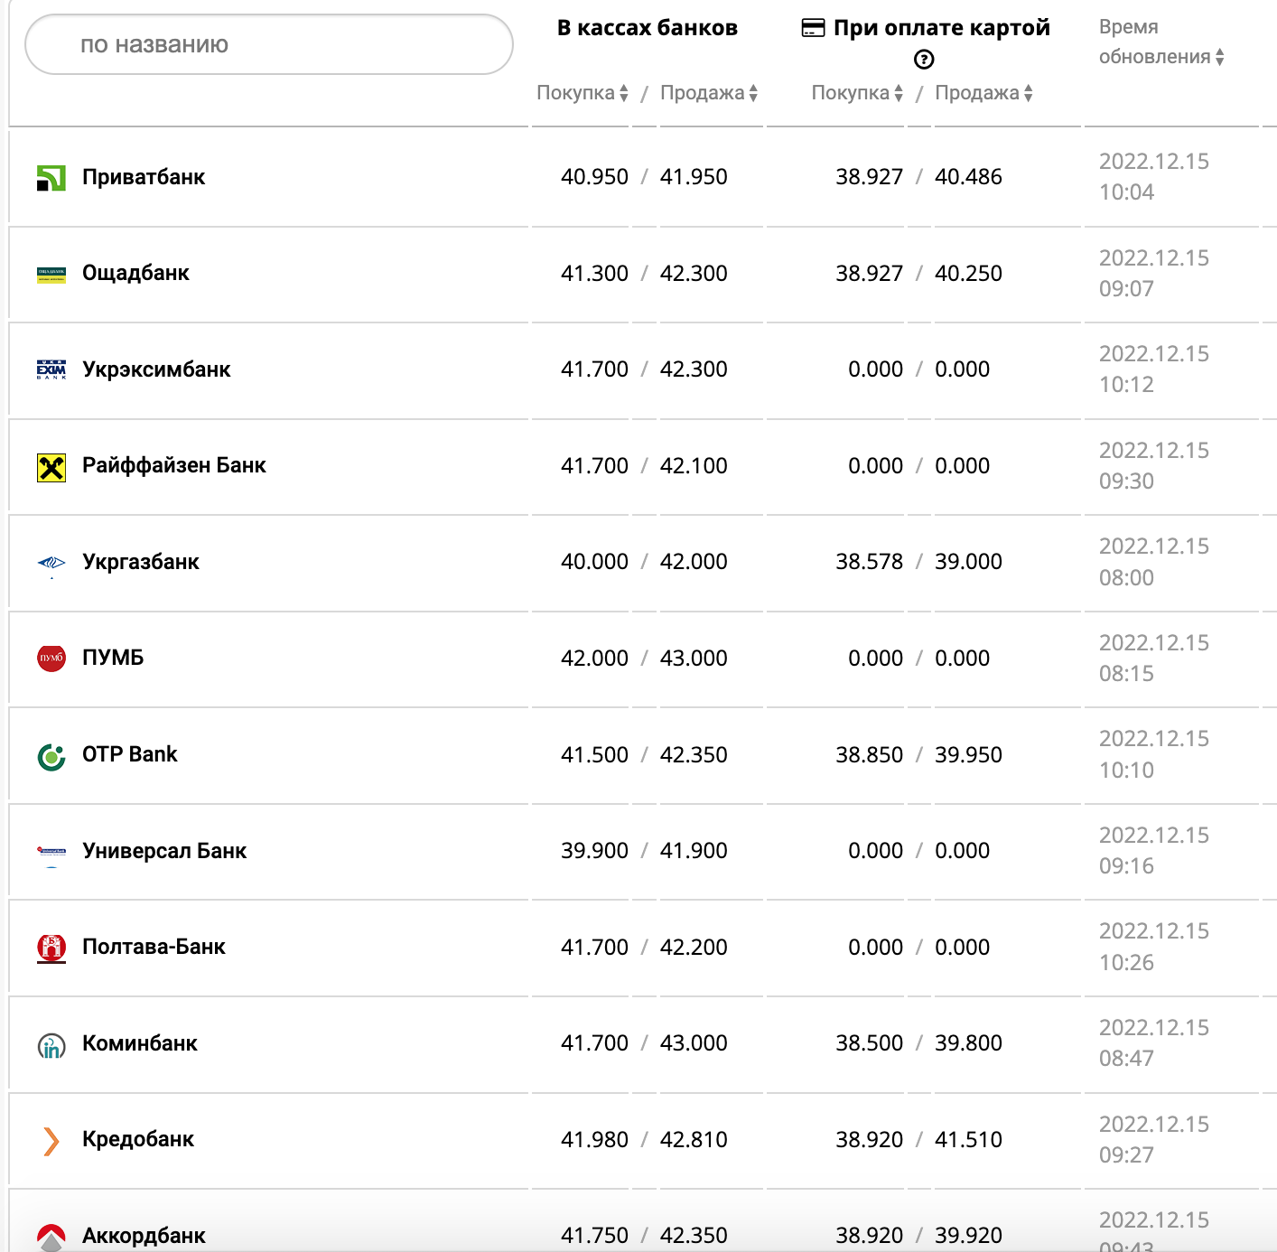Click the Ukrgasbank logo icon
Viewport: 1277px width, 1252px height.
click(51, 563)
